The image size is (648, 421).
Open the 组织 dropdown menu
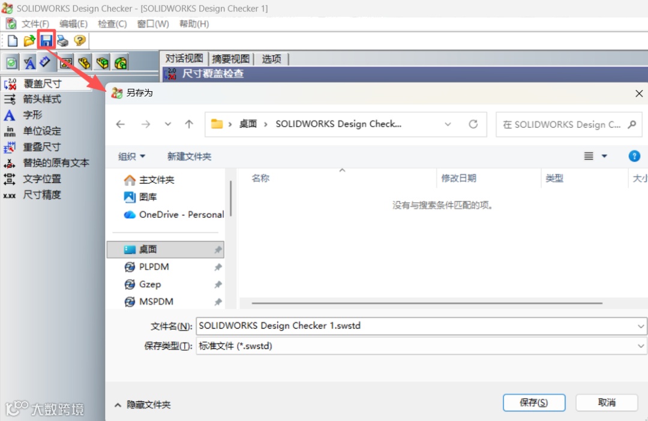click(x=131, y=156)
